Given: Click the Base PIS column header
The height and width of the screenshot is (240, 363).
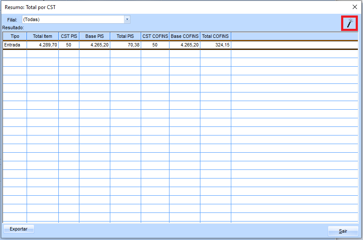Looking at the screenshot, I should point(94,36).
